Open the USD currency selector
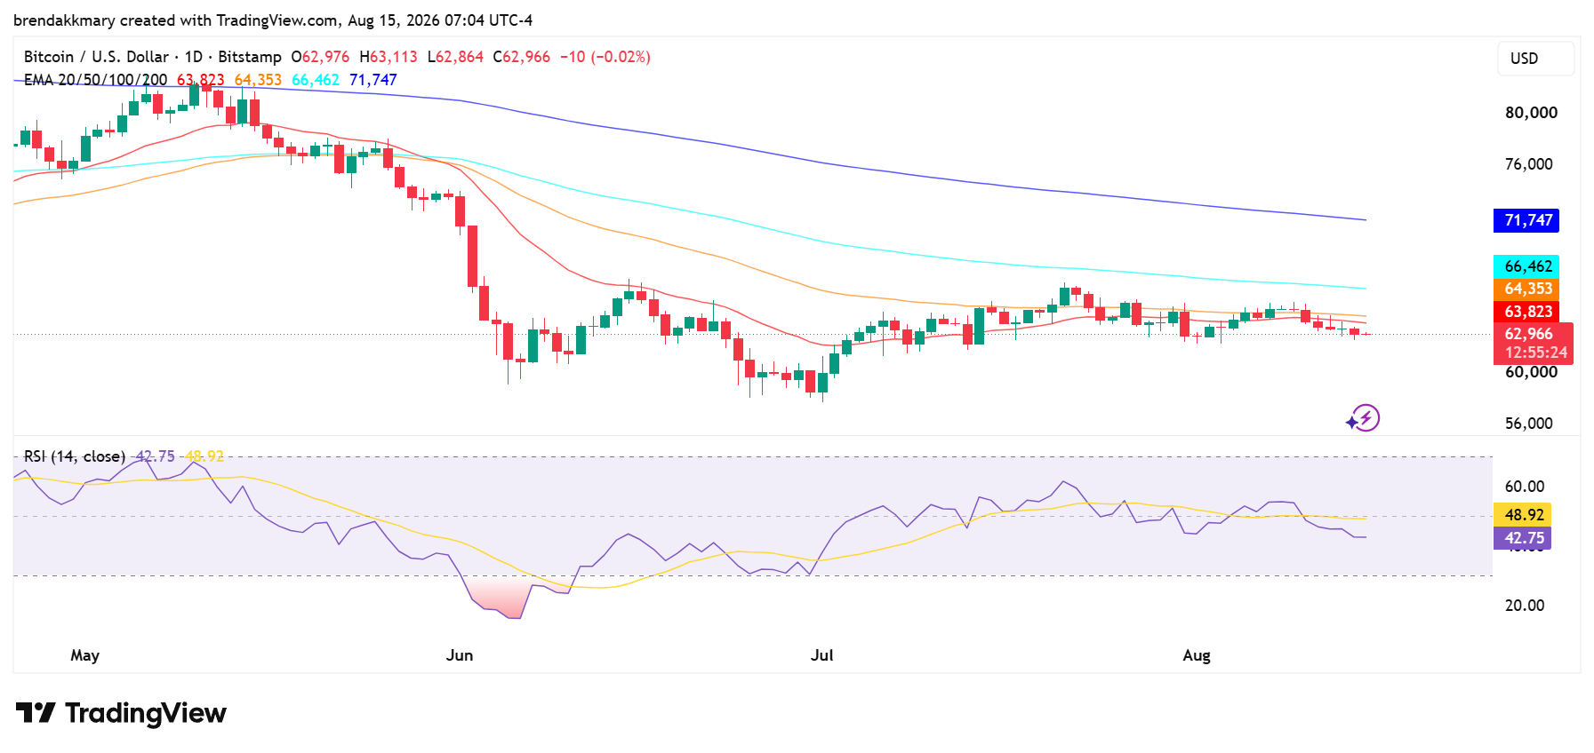 click(x=1535, y=59)
